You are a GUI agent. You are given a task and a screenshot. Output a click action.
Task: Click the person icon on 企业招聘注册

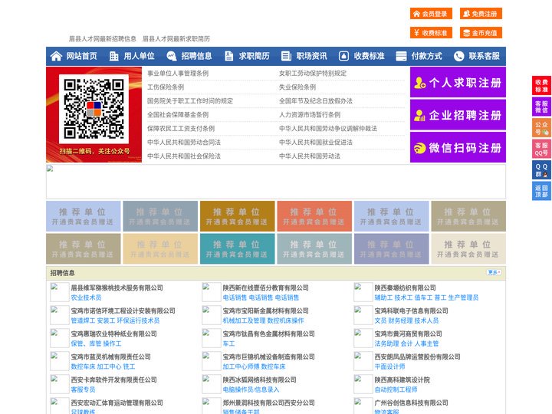click(x=419, y=115)
